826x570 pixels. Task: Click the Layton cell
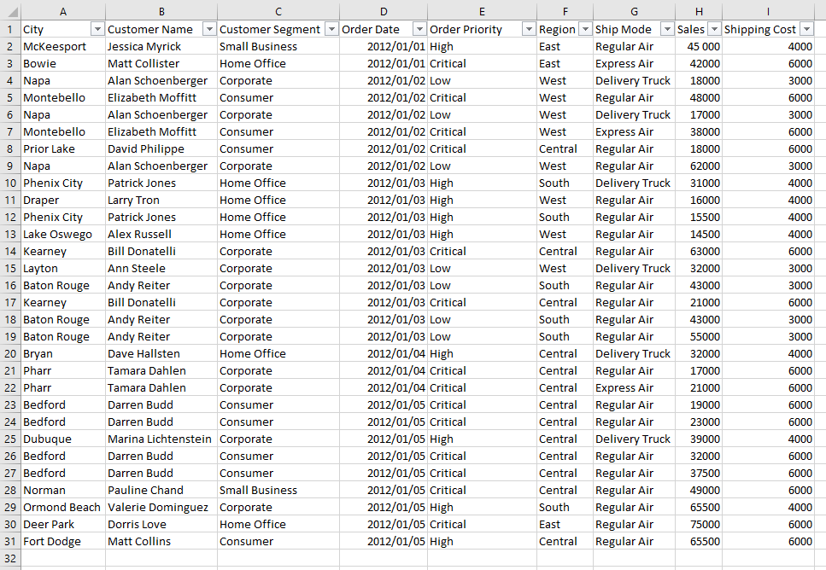[x=63, y=269]
